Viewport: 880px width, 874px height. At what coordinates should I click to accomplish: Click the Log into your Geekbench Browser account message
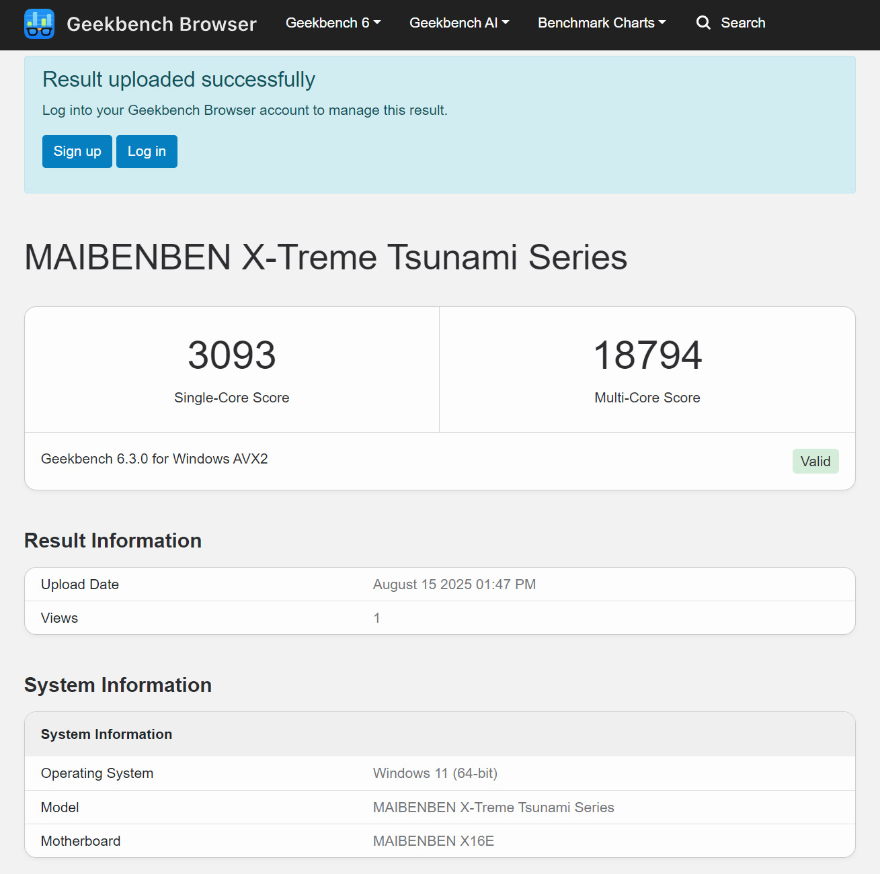[x=245, y=110]
